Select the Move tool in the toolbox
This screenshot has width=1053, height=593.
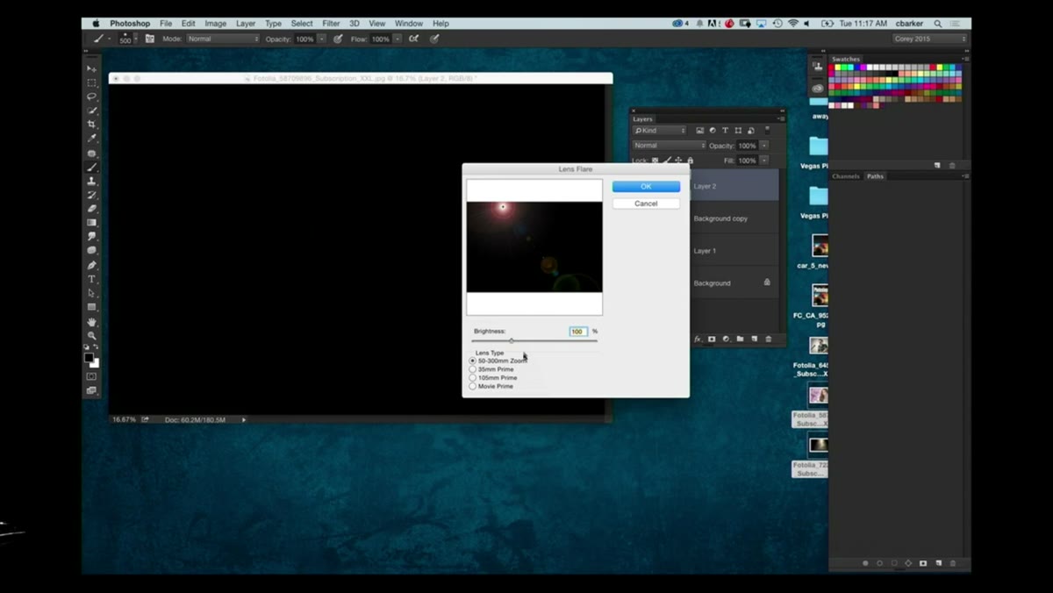[x=91, y=68]
